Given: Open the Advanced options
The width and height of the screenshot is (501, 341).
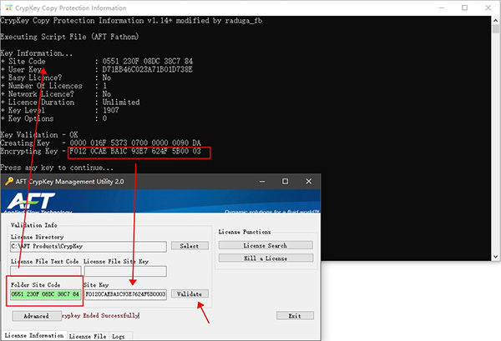Looking at the screenshot, I should tap(36, 316).
